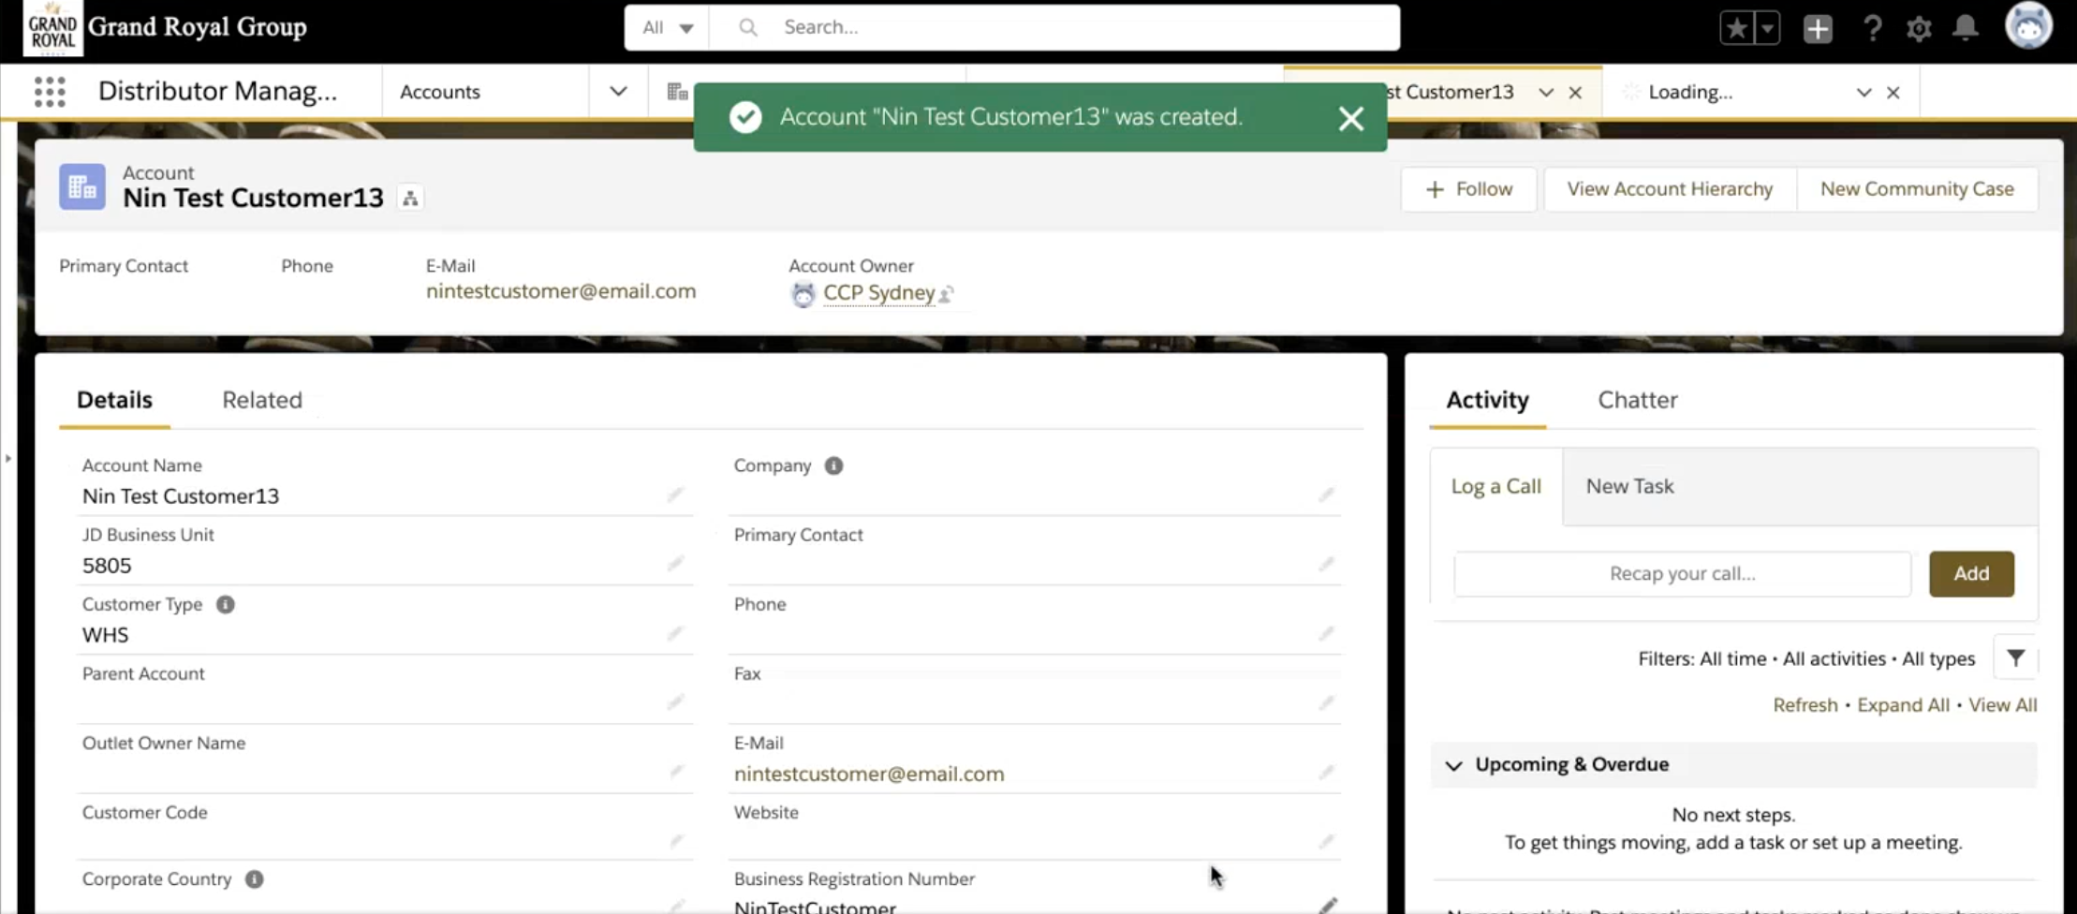Edit the Company field pencil
The height and width of the screenshot is (914, 2077).
click(1326, 494)
